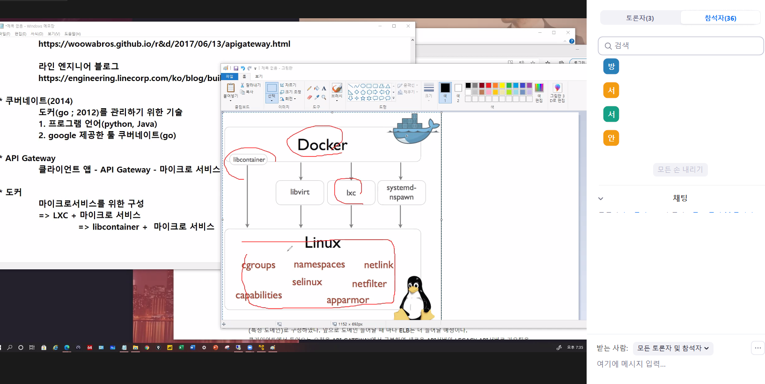Image resolution: width=765 pixels, height=384 pixels.
Task: Select the Pencil tool in Paint
Action: pos(309,88)
